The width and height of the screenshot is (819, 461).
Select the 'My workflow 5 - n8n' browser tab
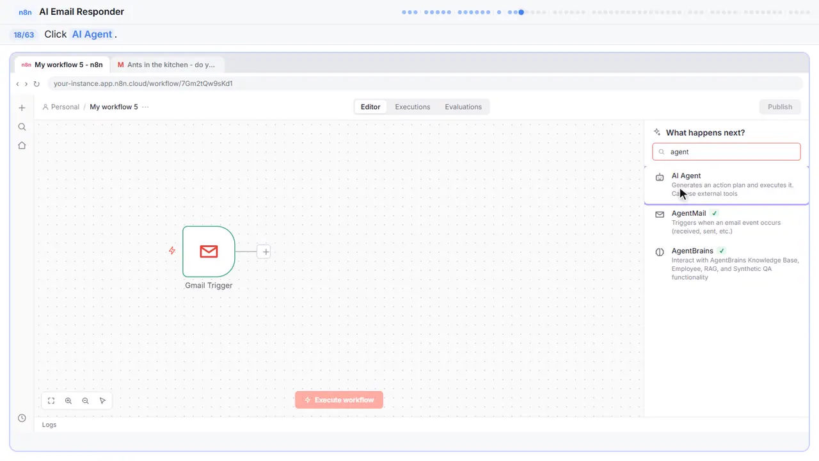pyautogui.click(x=62, y=65)
